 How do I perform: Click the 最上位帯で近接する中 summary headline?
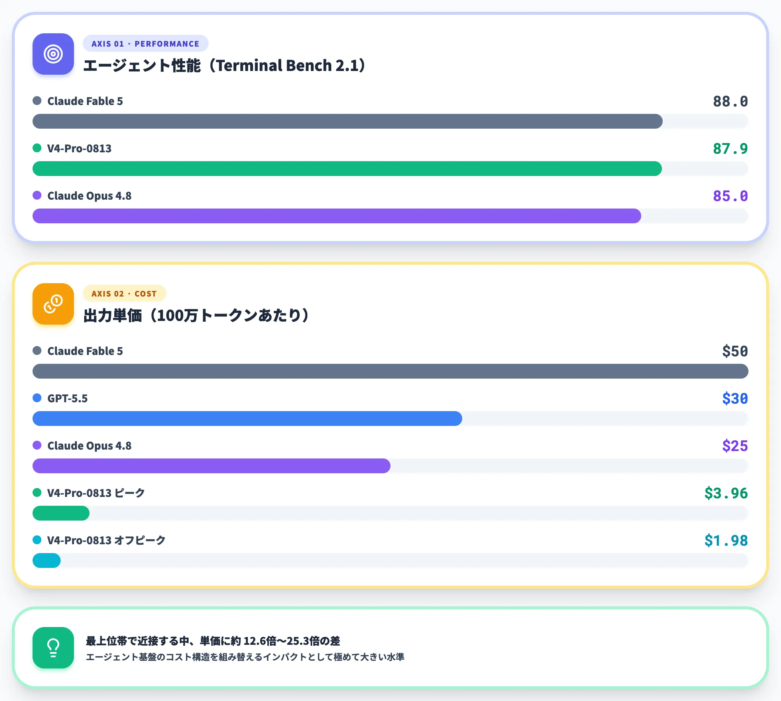[213, 641]
